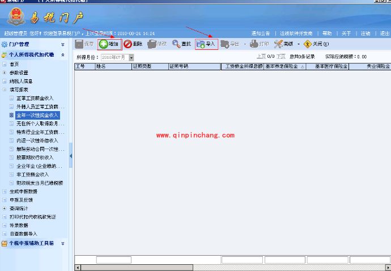
Task: Open 生成申报数据 in the sidebar
Action: (23, 192)
